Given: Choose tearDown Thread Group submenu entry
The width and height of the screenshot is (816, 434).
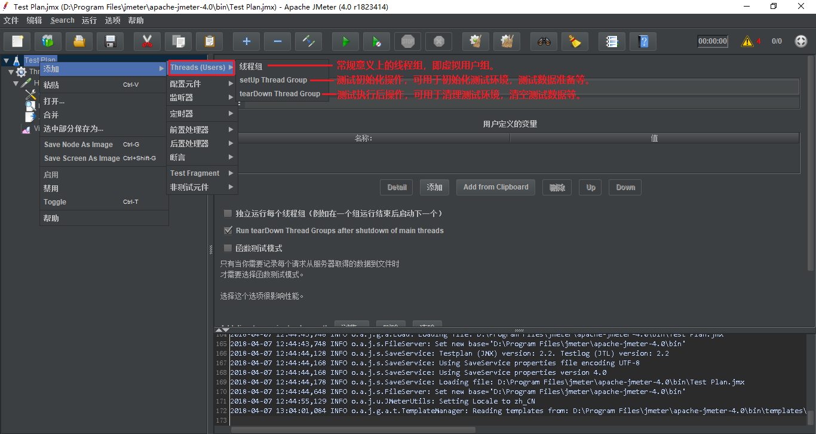Looking at the screenshot, I should pos(282,94).
